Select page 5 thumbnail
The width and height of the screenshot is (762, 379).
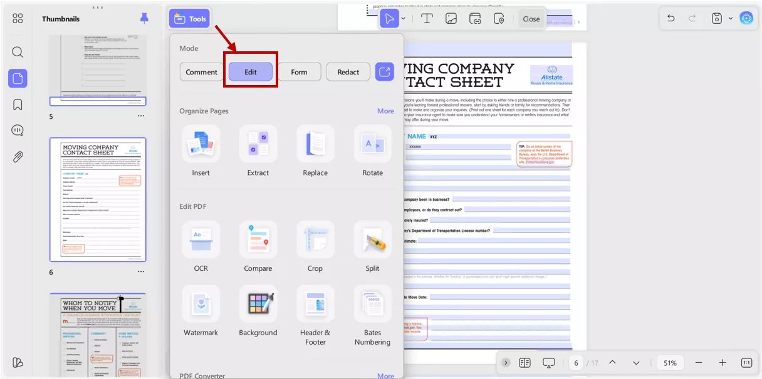point(98,70)
